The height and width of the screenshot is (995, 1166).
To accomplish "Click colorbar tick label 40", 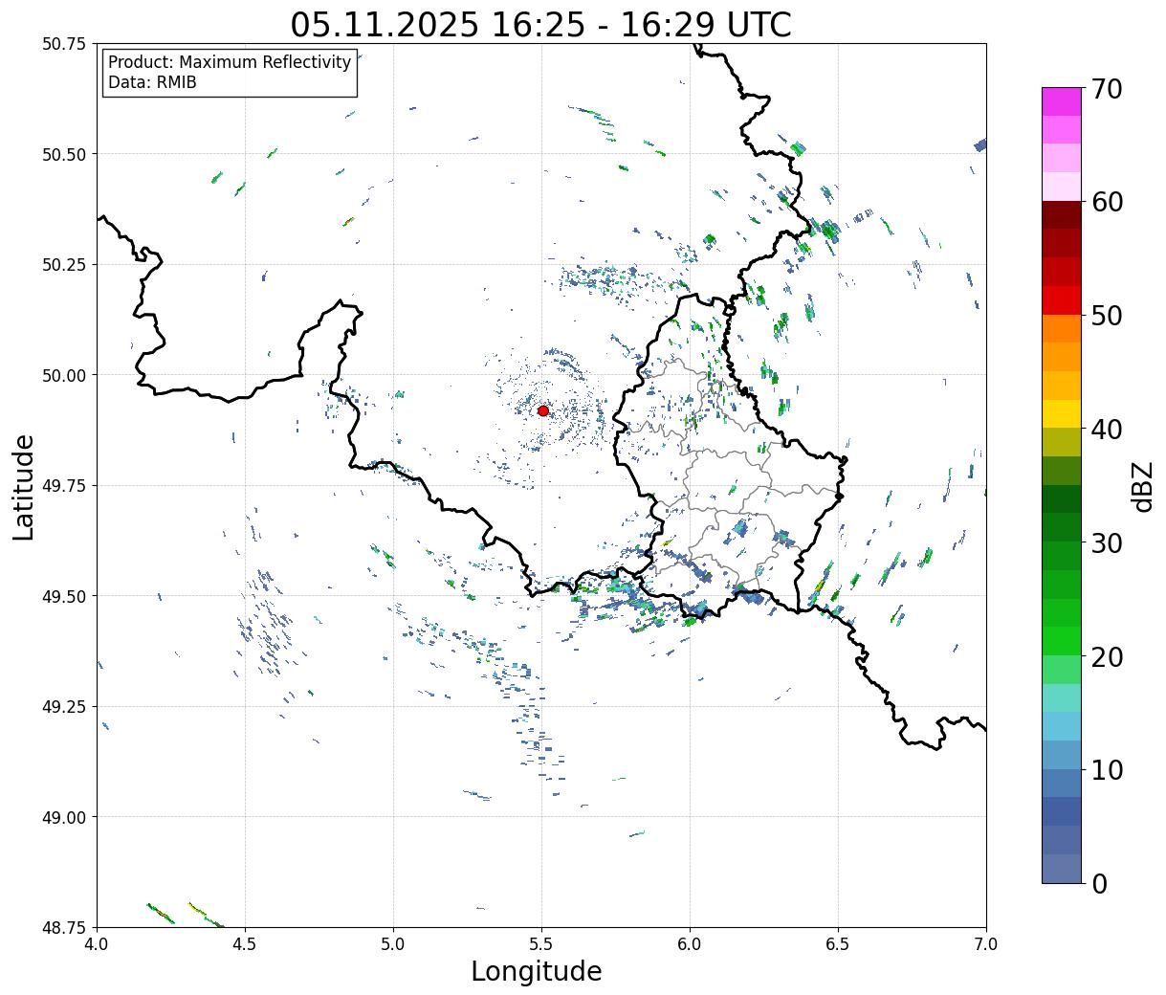I will point(1106,430).
